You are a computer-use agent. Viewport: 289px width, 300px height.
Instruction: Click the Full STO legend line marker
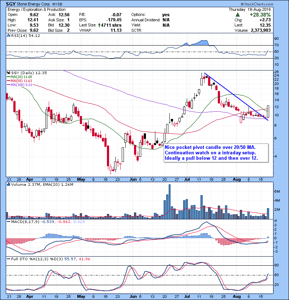[8, 259]
